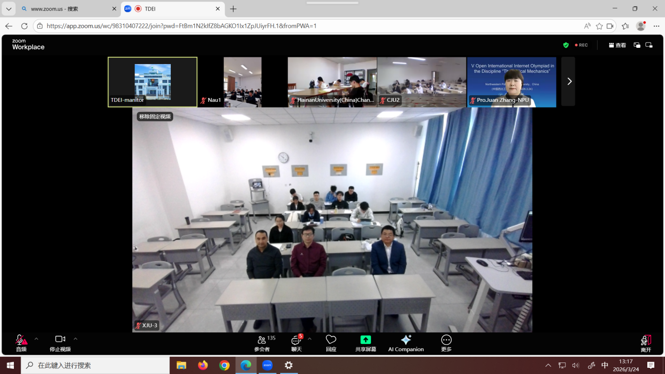The image size is (665, 374).
Task: Open the reactions (回应) heart icon
Action: (x=331, y=340)
